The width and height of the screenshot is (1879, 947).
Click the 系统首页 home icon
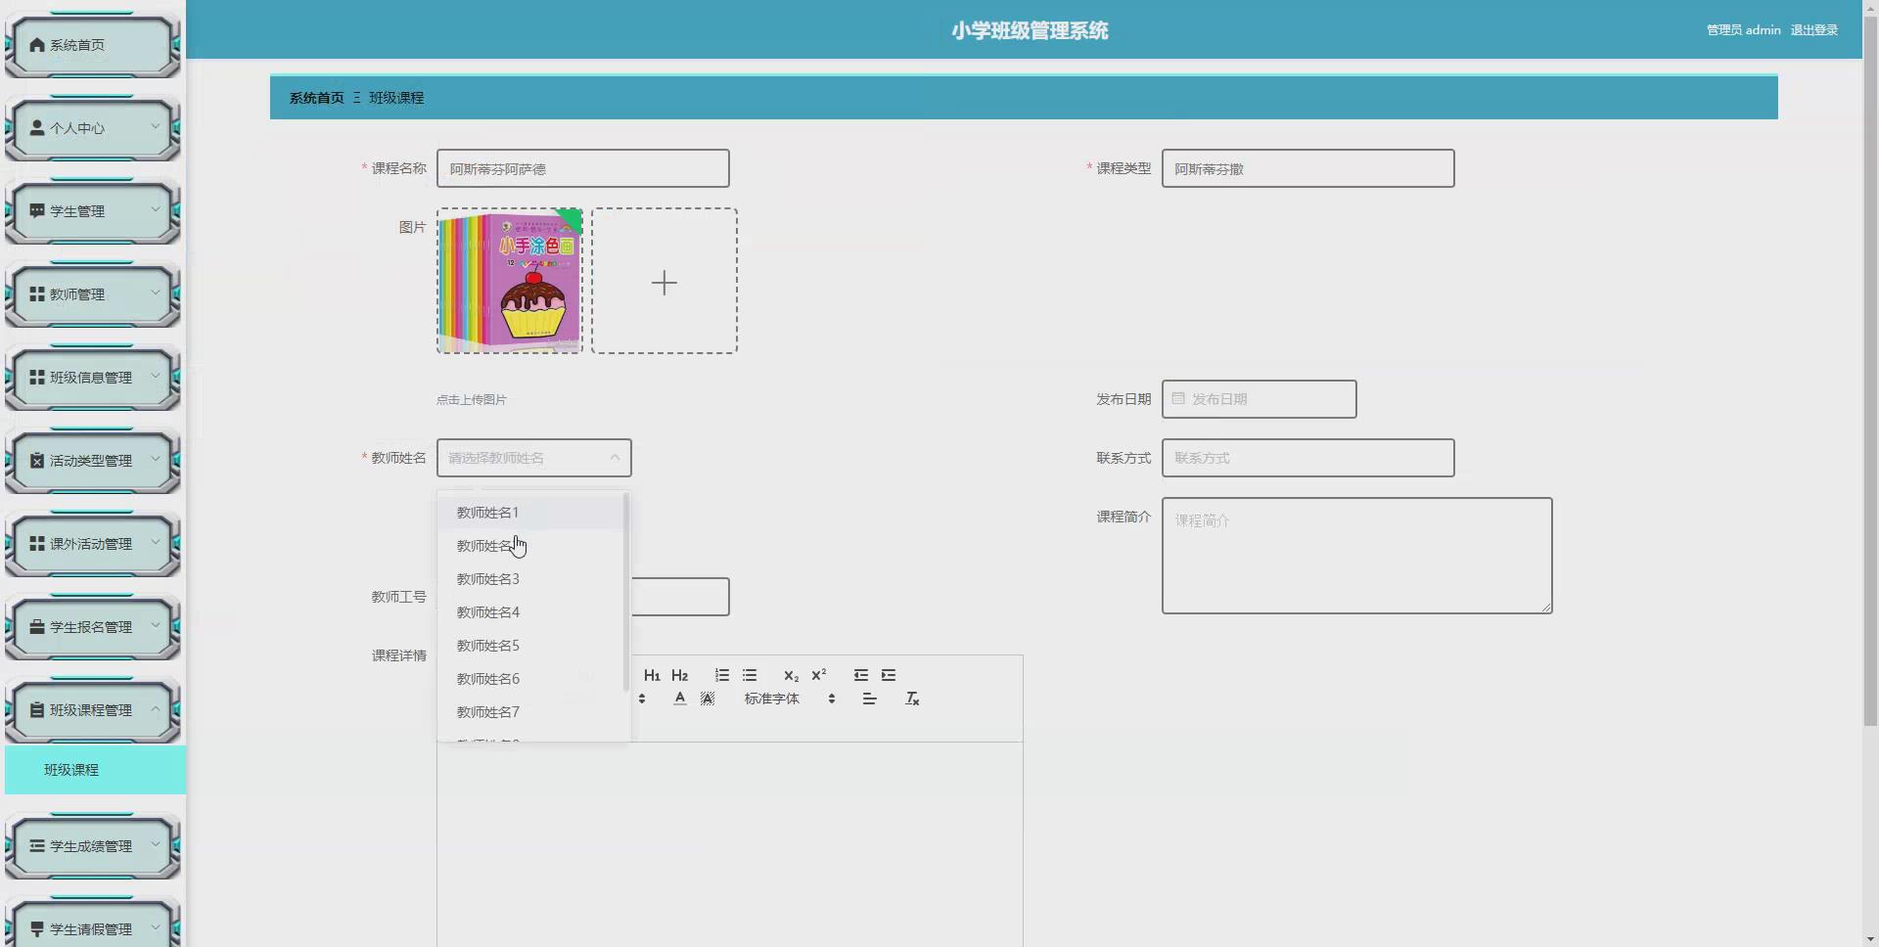pos(35,44)
